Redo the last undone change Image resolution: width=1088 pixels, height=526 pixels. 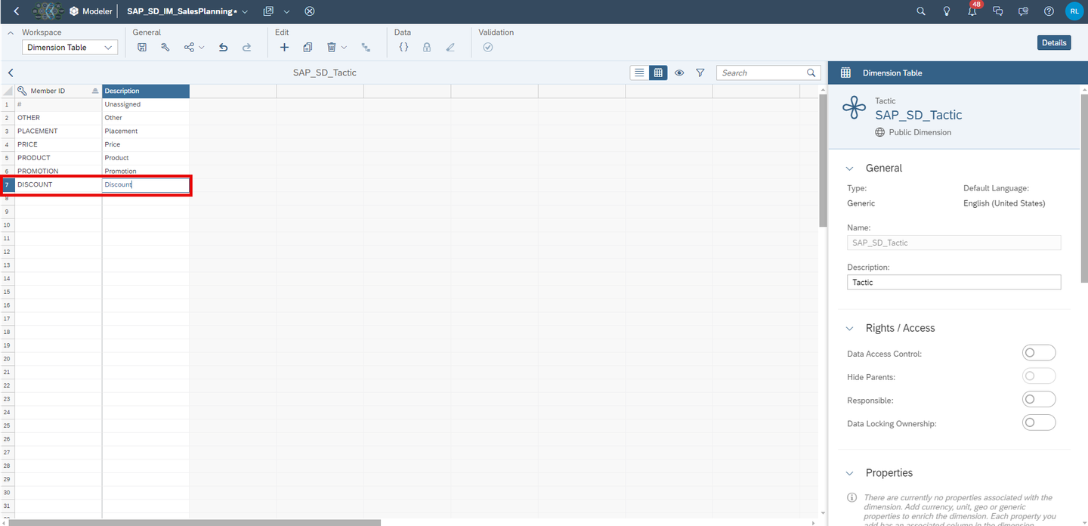click(246, 48)
